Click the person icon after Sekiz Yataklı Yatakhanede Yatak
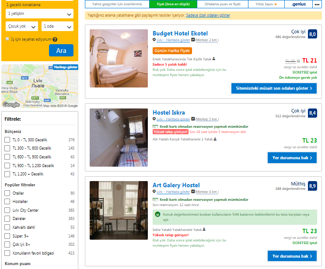325x269 pixels. [204, 230]
